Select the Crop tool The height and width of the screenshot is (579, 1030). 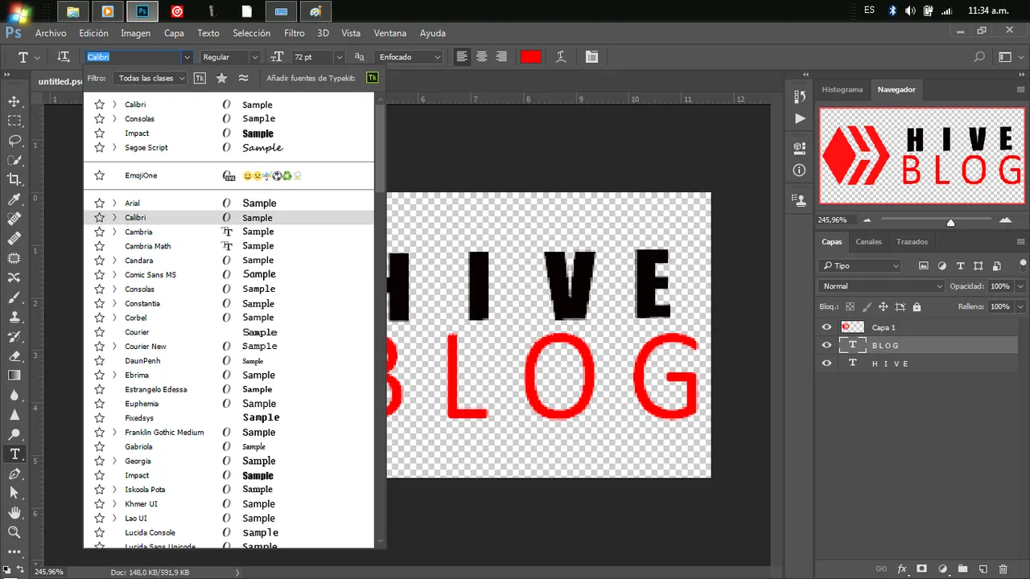tap(14, 179)
